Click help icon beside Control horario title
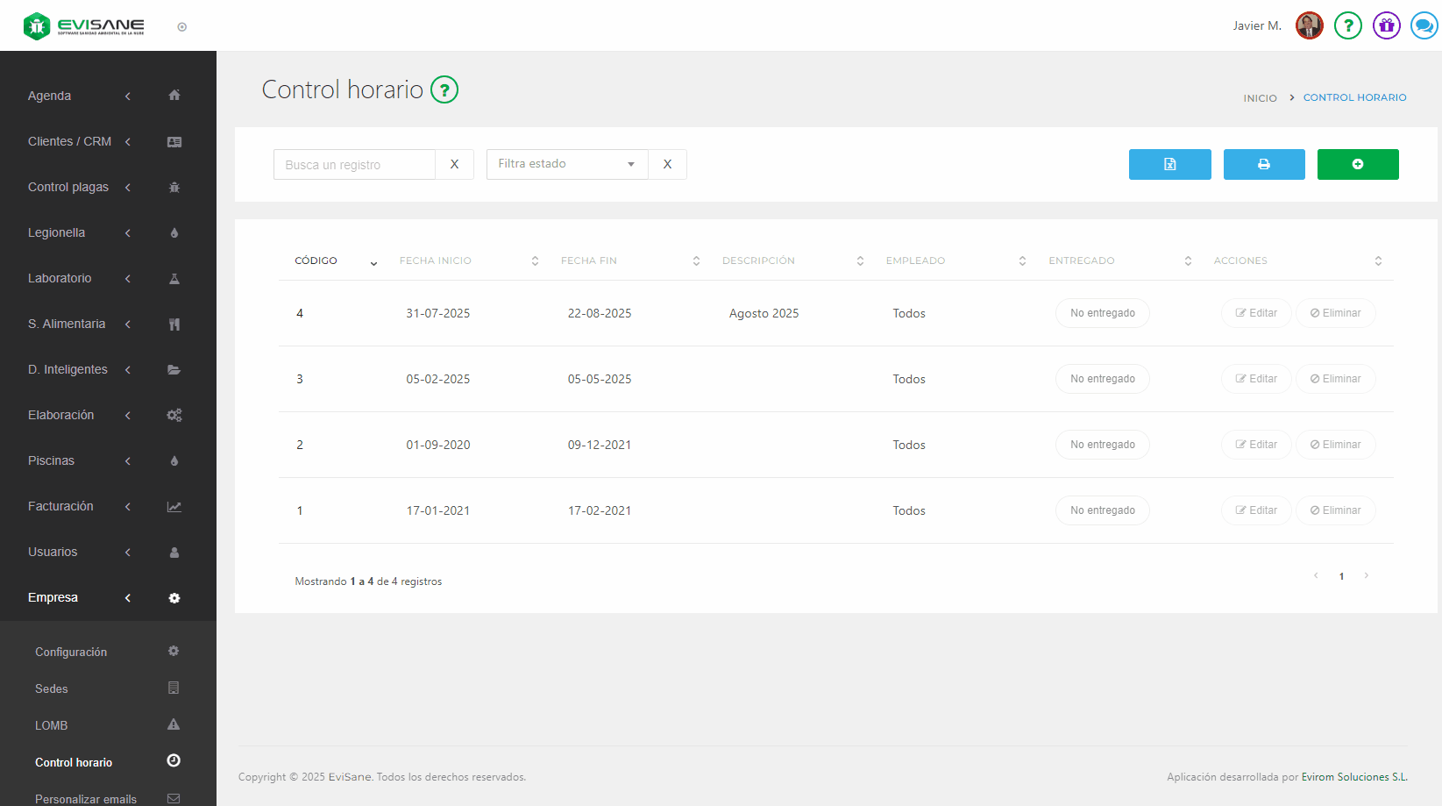1442x806 pixels. [x=444, y=89]
